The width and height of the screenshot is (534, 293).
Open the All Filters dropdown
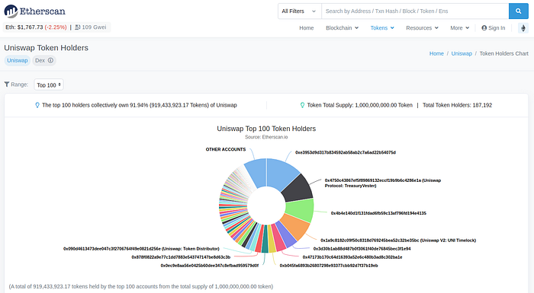click(x=299, y=11)
